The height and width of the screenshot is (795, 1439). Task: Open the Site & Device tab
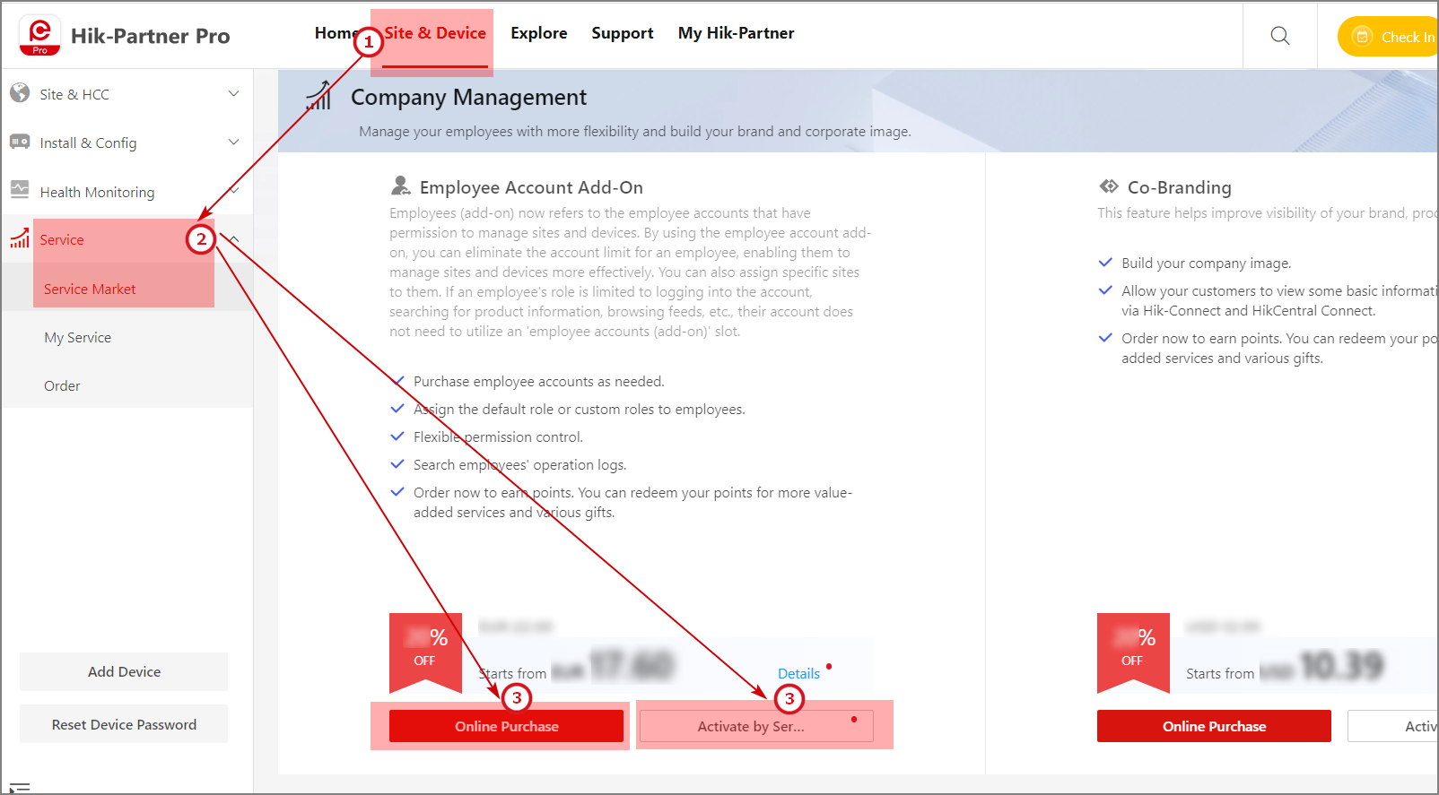tap(435, 33)
